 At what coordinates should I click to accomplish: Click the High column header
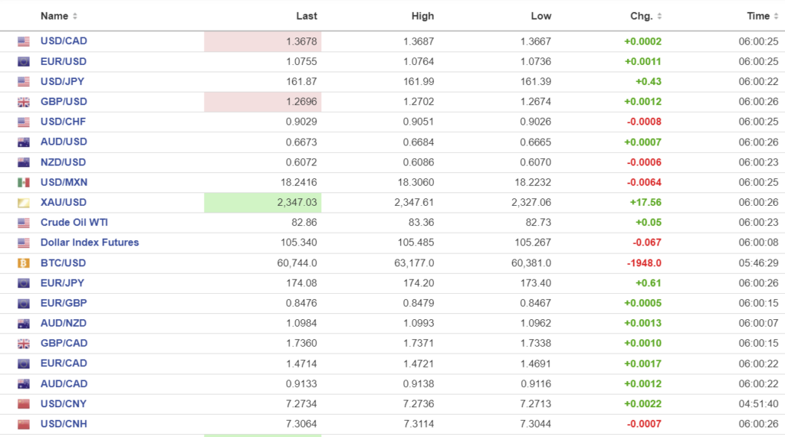tap(422, 16)
